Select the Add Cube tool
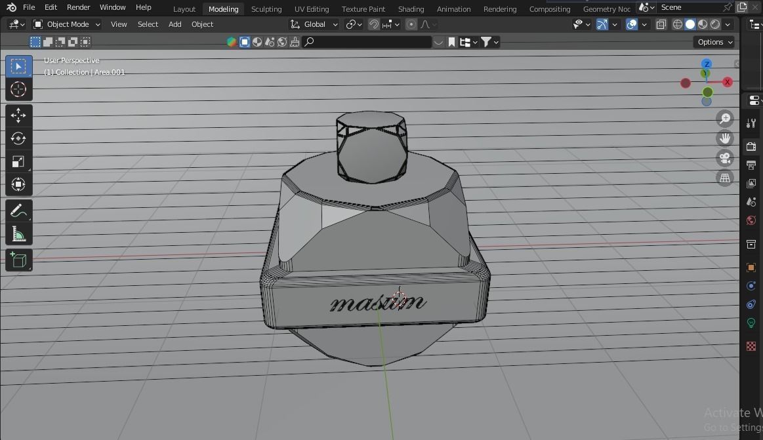 [18, 260]
